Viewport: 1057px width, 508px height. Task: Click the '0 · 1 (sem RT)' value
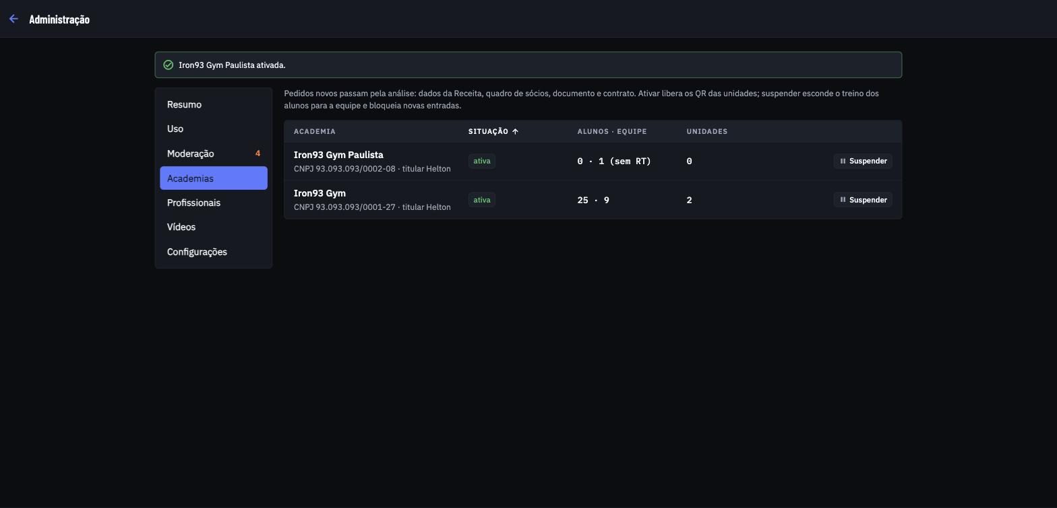click(614, 161)
